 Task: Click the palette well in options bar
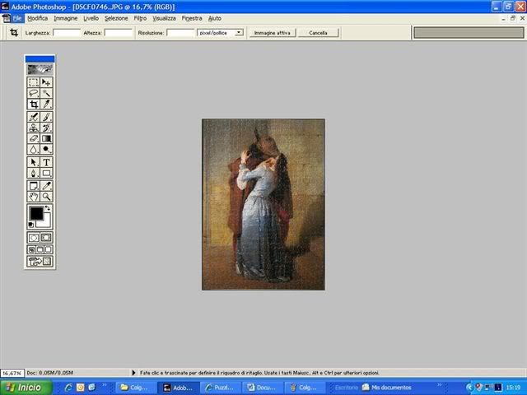coord(469,33)
